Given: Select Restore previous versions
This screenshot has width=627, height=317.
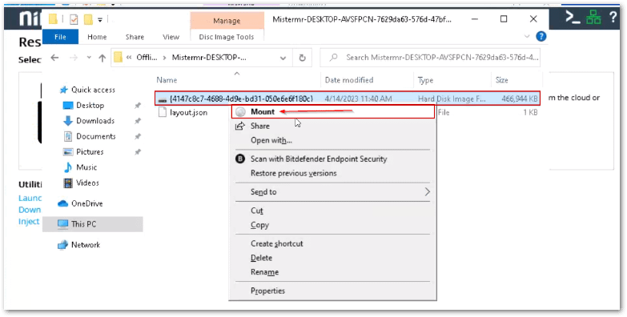Looking at the screenshot, I should point(294,173).
